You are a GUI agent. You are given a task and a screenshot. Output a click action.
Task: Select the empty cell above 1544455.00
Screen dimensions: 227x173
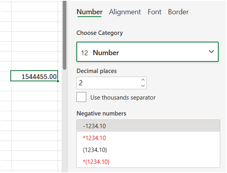tap(34, 66)
